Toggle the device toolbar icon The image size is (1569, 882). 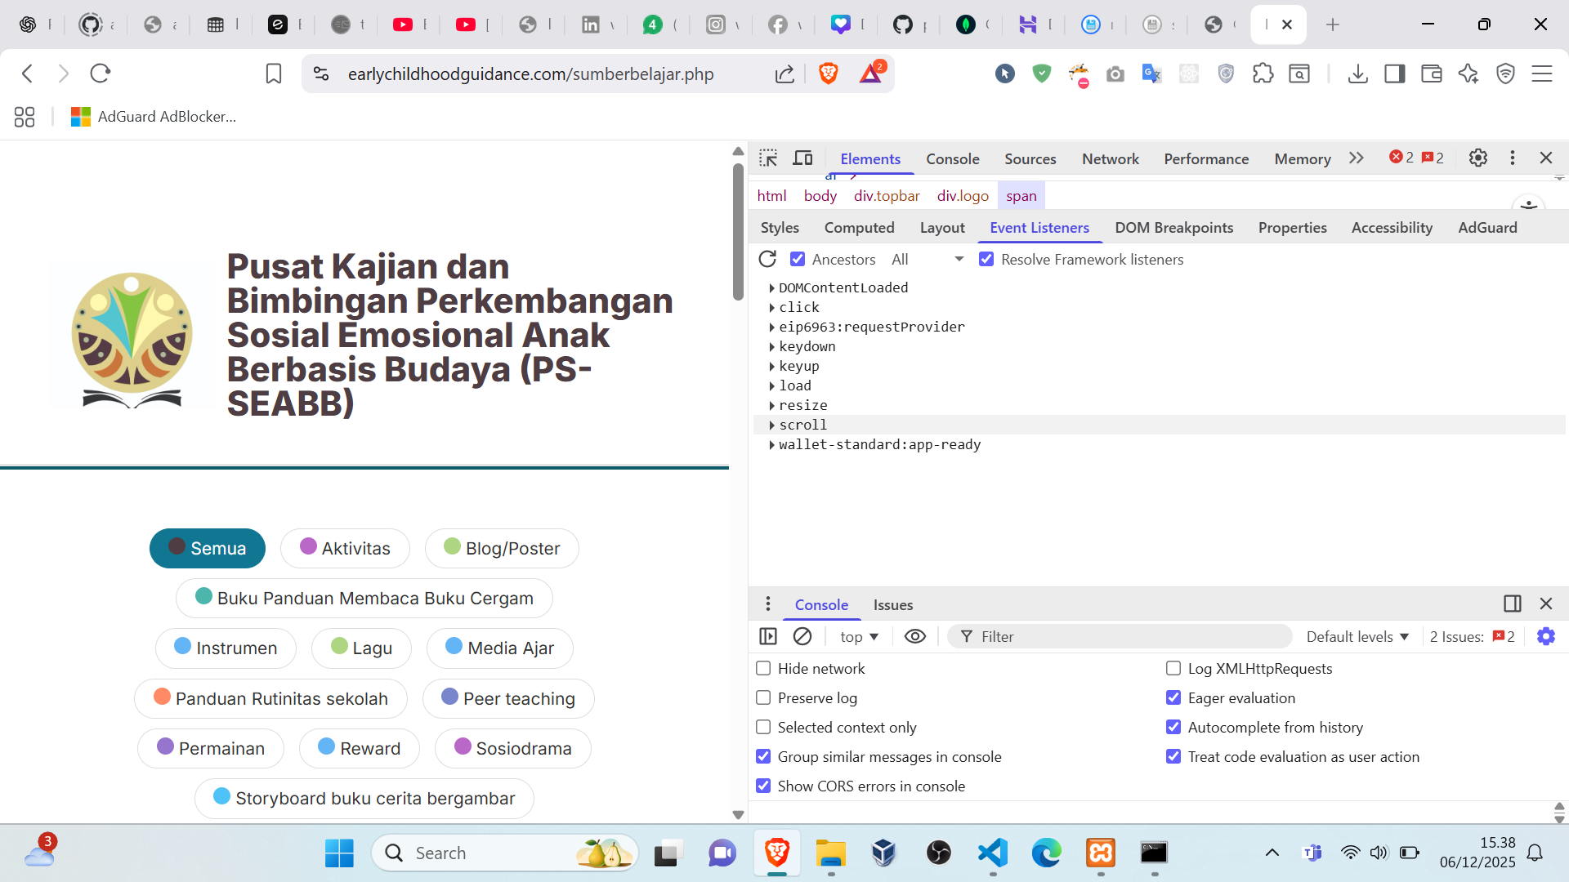(x=803, y=158)
